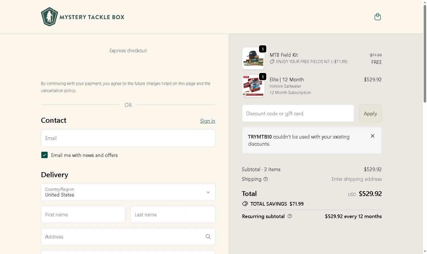Click the Elite 12 Month product thumbnail
427x254 pixels.
pos(253,86)
